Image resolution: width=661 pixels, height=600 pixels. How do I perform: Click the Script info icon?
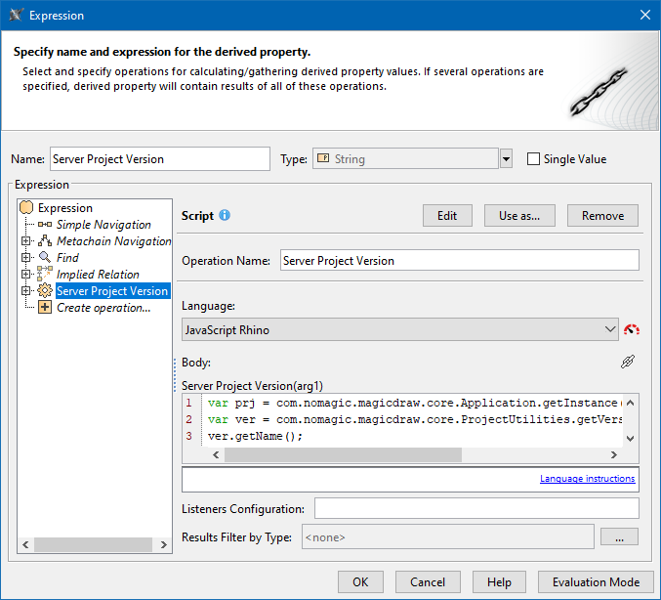click(x=225, y=215)
